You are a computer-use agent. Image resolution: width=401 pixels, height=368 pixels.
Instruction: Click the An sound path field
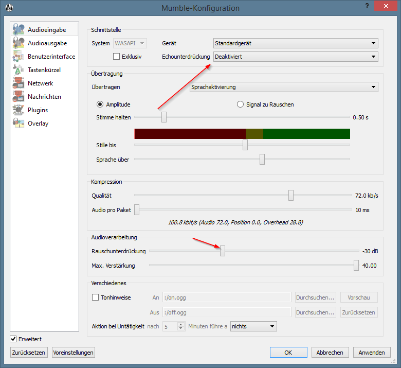pos(227,297)
